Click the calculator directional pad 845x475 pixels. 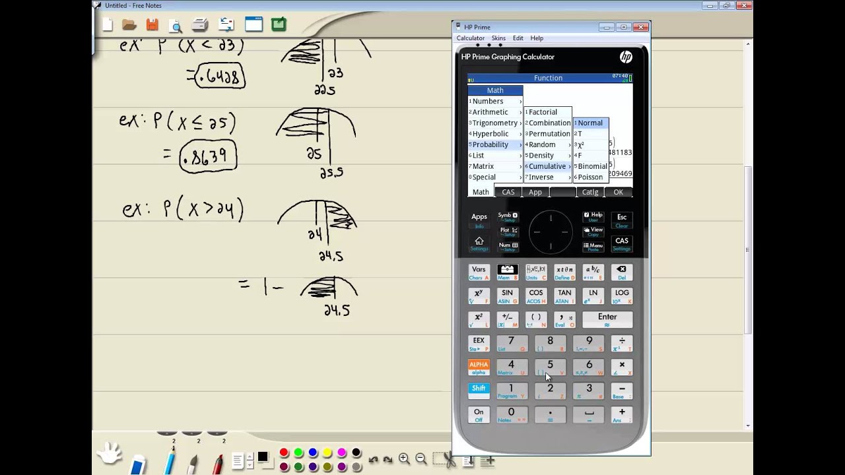pos(550,232)
